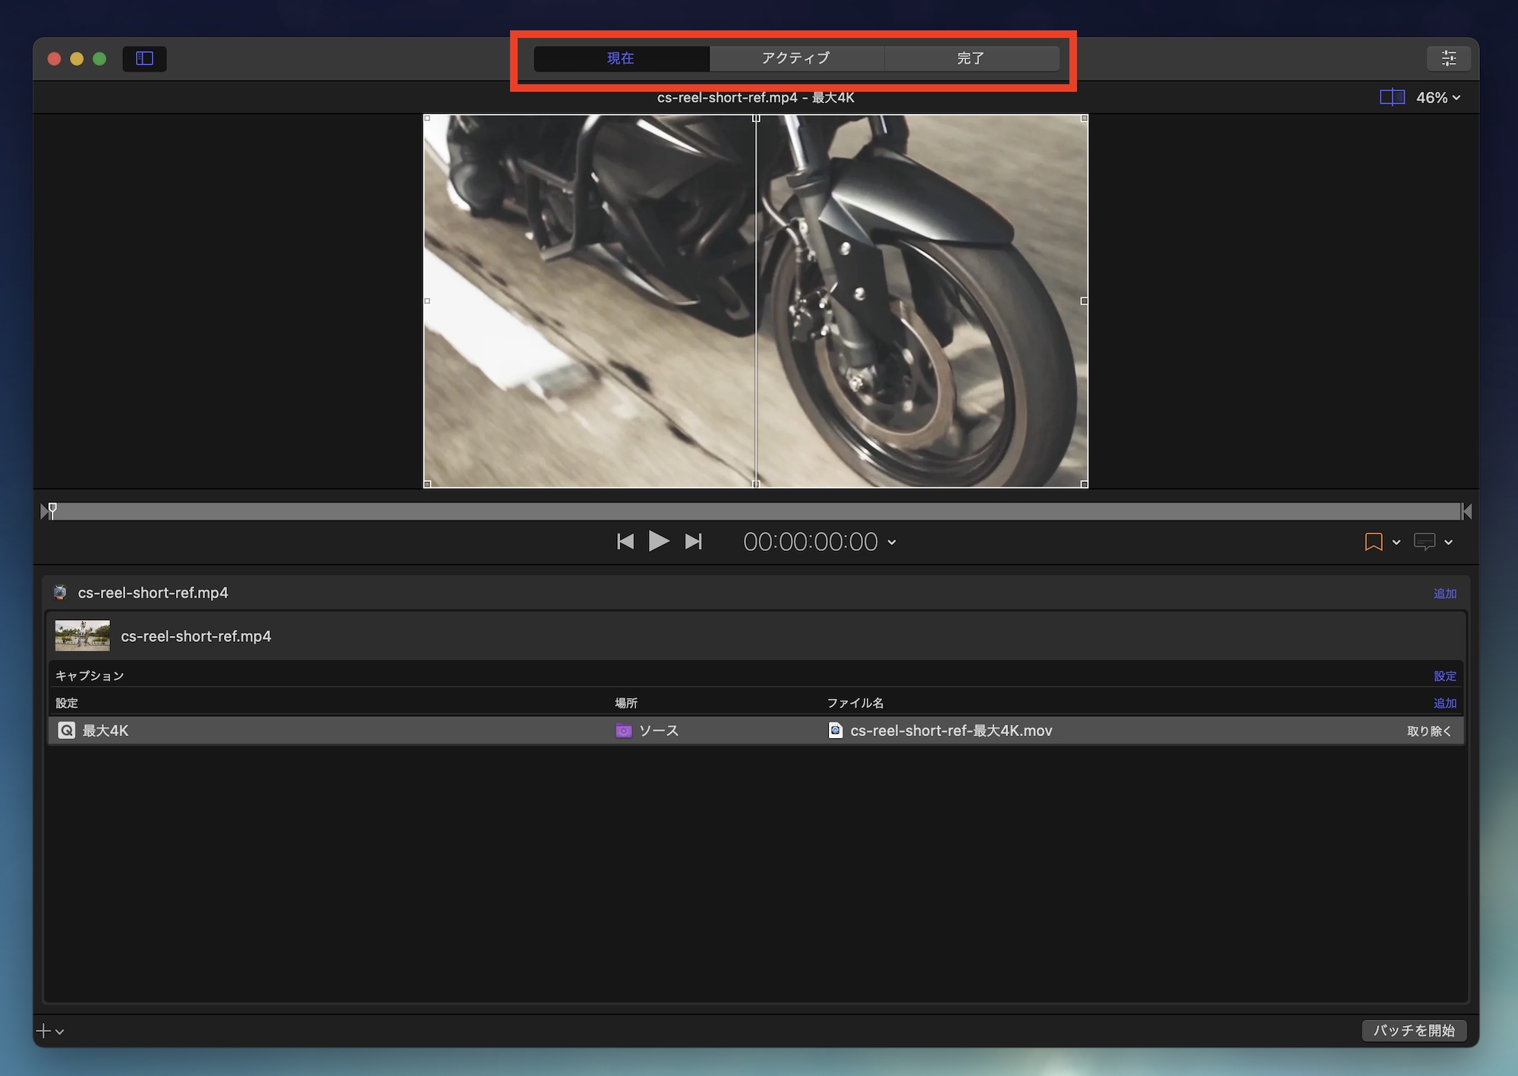The height and width of the screenshot is (1076, 1518).
Task: Open the inspector sliders panel
Action: tap(1448, 58)
